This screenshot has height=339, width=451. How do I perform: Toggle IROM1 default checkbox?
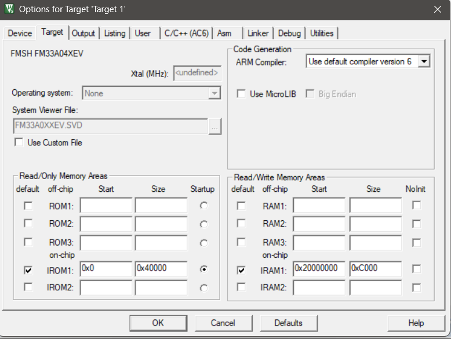click(x=28, y=269)
